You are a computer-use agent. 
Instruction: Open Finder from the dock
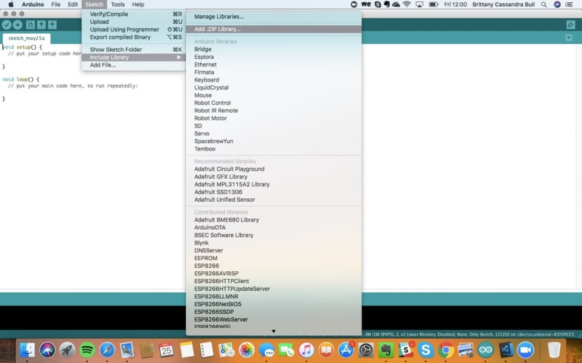pyautogui.click(x=27, y=350)
